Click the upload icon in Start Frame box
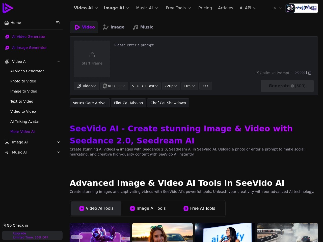 (x=92, y=55)
